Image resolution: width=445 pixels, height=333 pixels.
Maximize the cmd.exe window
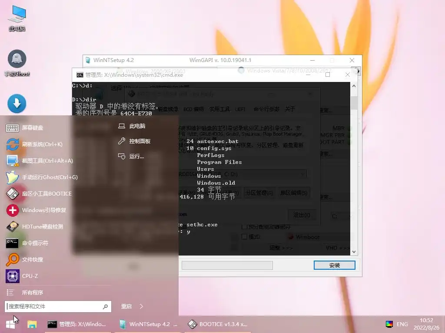(x=328, y=75)
